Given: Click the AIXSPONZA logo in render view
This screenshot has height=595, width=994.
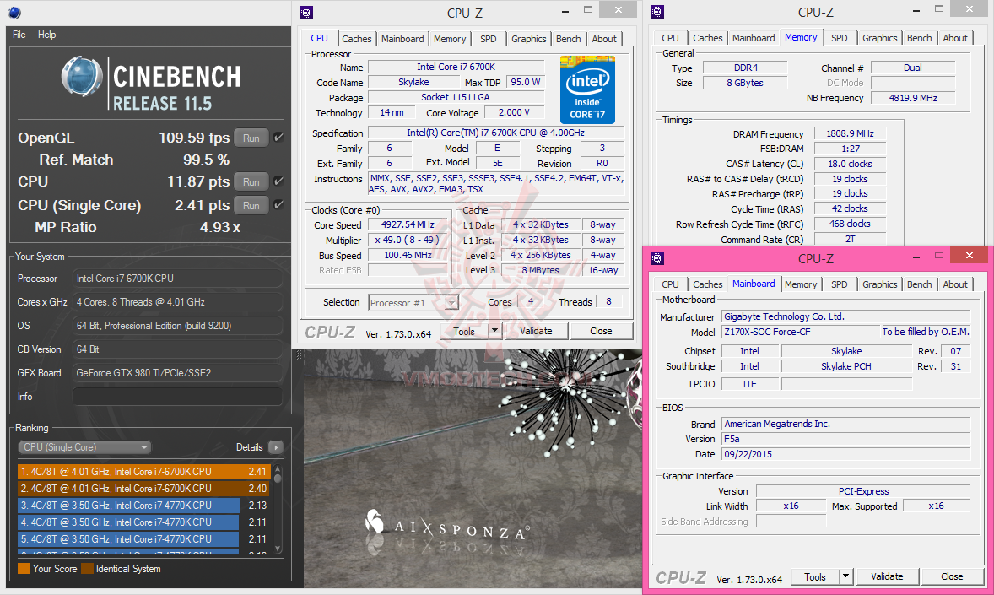Looking at the screenshot, I should [x=446, y=525].
